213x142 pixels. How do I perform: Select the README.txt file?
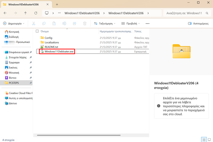click(93, 47)
